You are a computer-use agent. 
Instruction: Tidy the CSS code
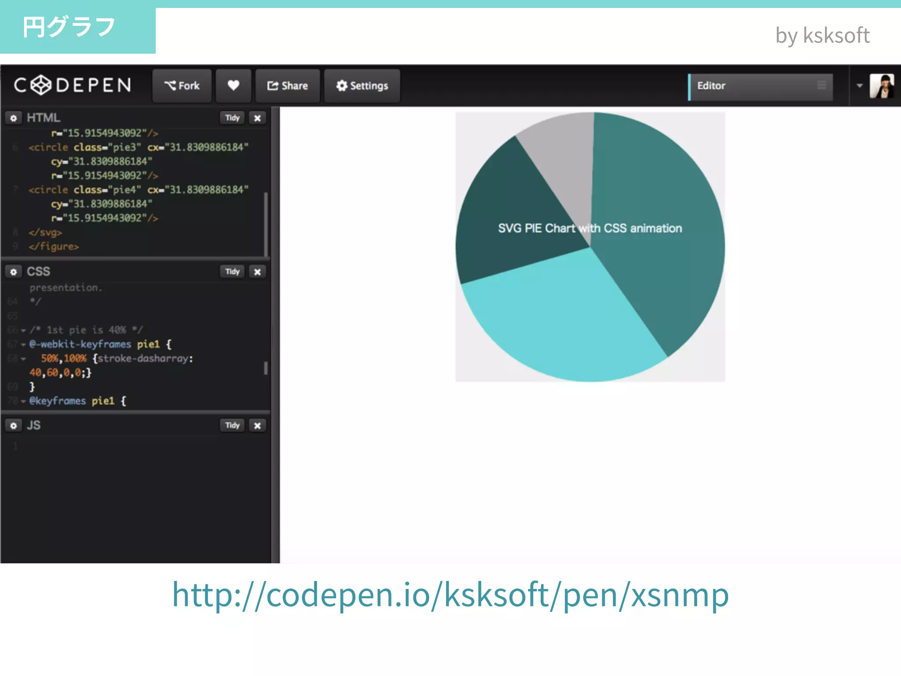tap(232, 272)
